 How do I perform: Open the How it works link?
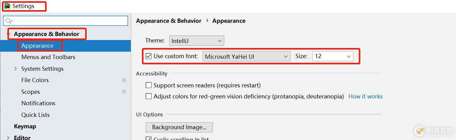click(x=365, y=96)
